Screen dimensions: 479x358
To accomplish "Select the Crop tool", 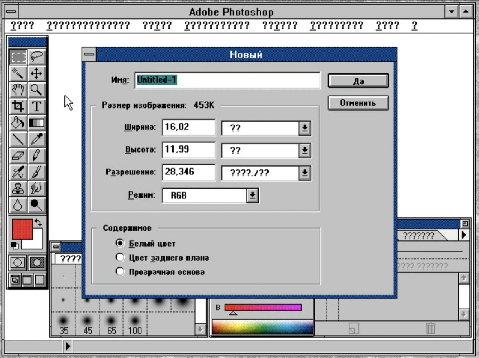I will (x=18, y=106).
